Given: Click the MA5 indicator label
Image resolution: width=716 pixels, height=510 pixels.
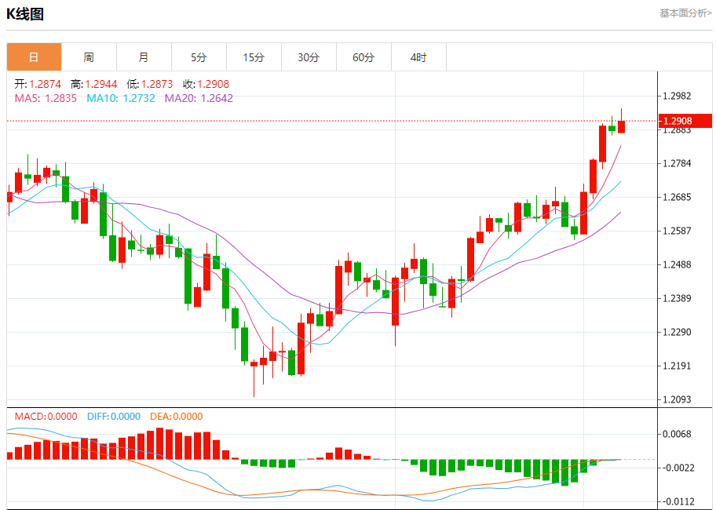Looking at the screenshot, I should coord(46,98).
